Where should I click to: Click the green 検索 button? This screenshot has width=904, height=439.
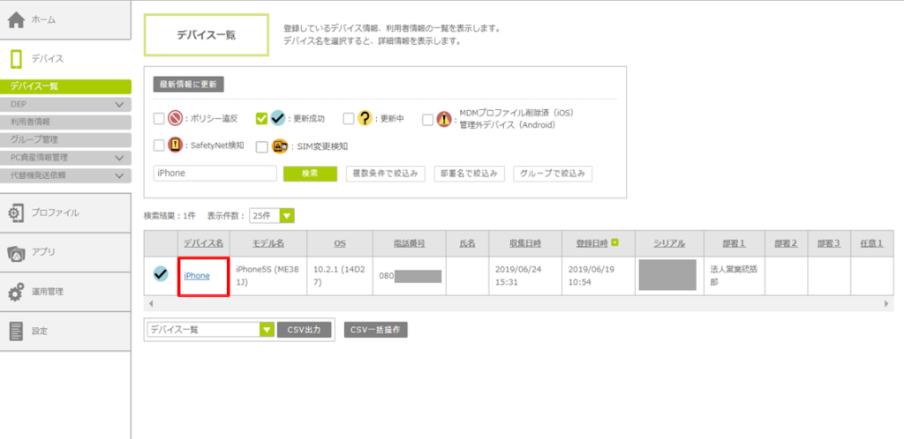click(310, 173)
